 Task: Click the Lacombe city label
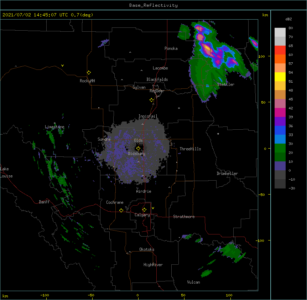click(160, 68)
